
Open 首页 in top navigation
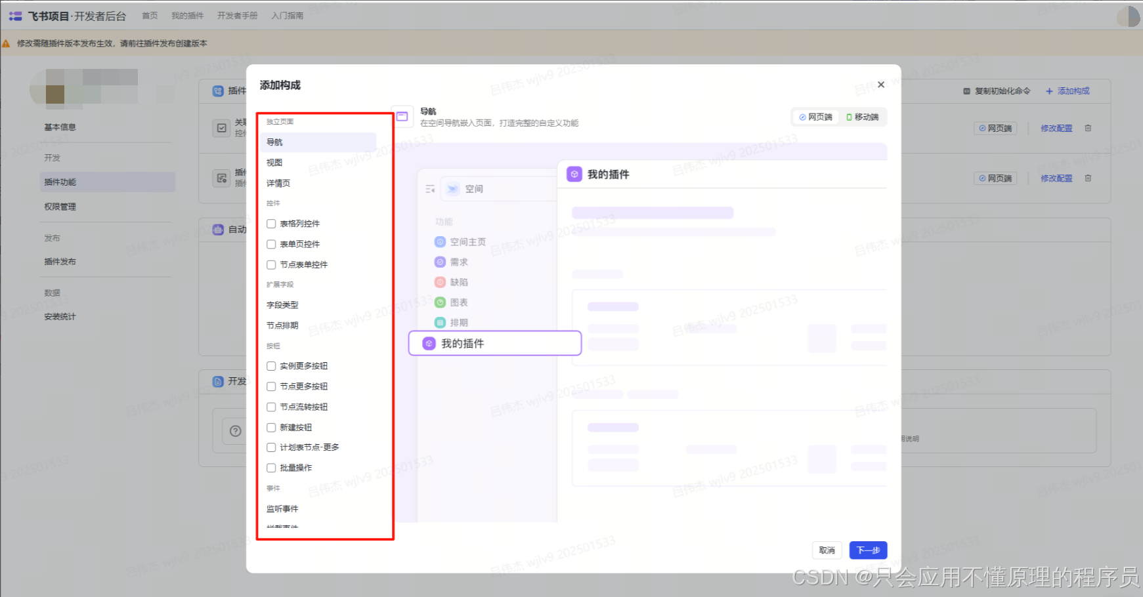pos(150,16)
